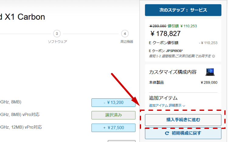This screenshot has width=228, height=142.
Task: Select the - ¥13,200 processor option
Action: [113, 103]
